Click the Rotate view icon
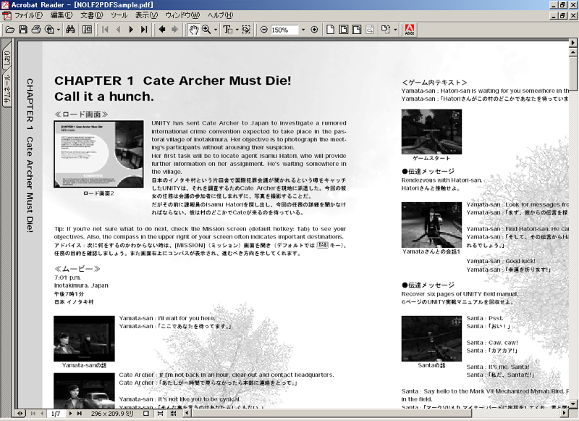Viewport: 579px width, 421px height. [x=386, y=30]
